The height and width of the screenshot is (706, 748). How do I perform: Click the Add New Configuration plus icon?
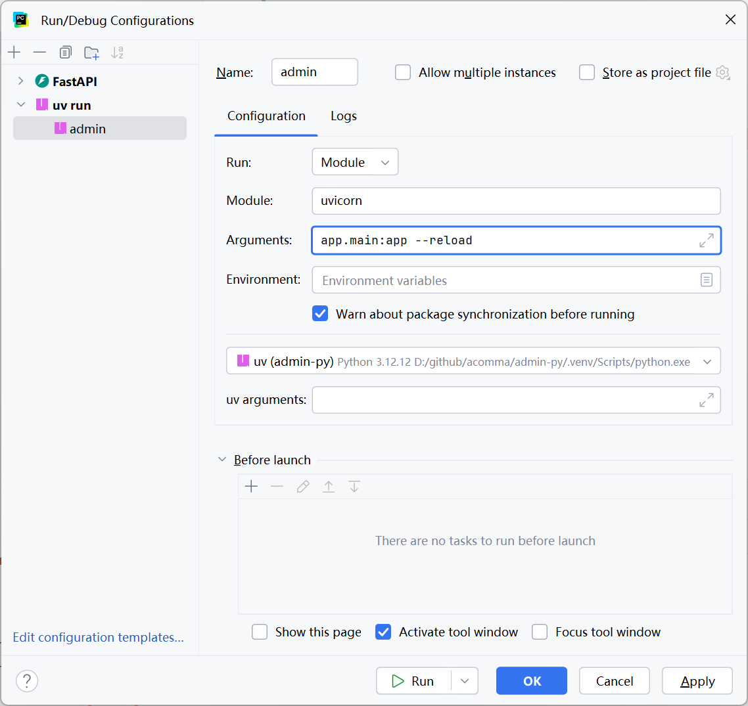click(14, 53)
